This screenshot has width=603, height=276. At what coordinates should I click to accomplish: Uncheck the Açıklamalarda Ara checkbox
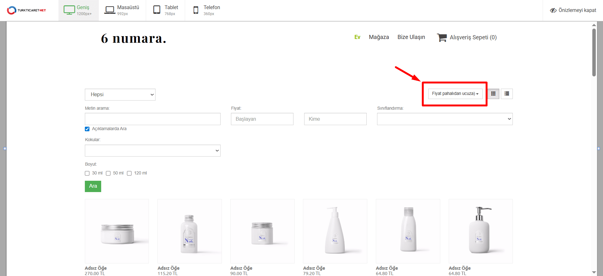[x=87, y=129]
